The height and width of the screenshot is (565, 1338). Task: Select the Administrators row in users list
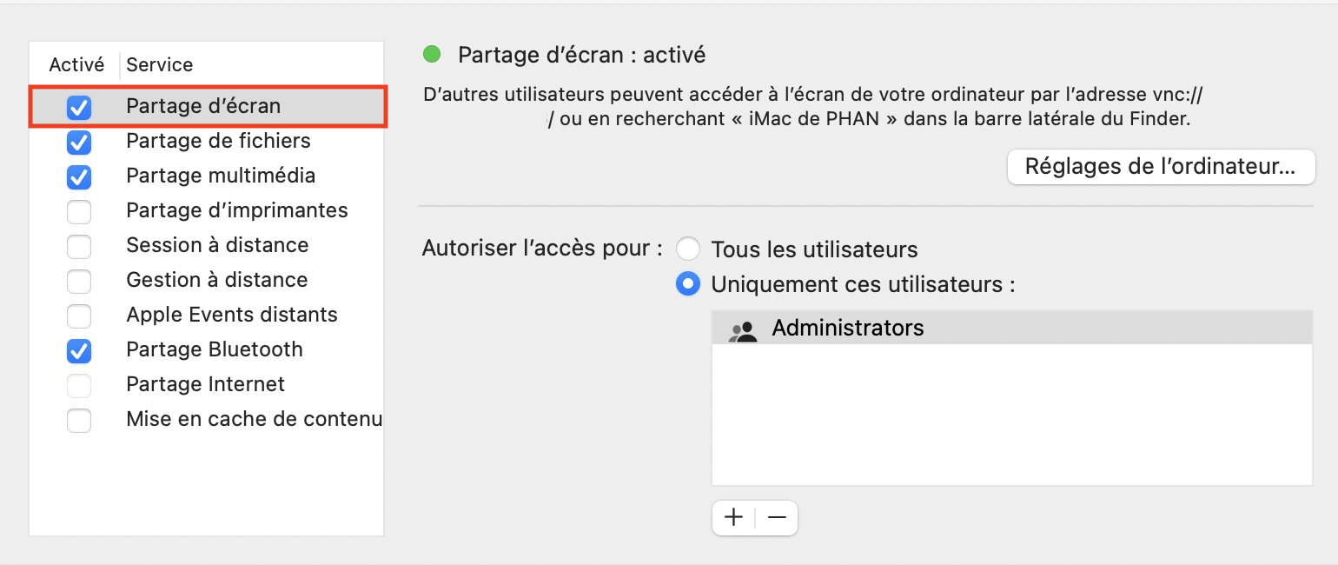[1011, 328]
